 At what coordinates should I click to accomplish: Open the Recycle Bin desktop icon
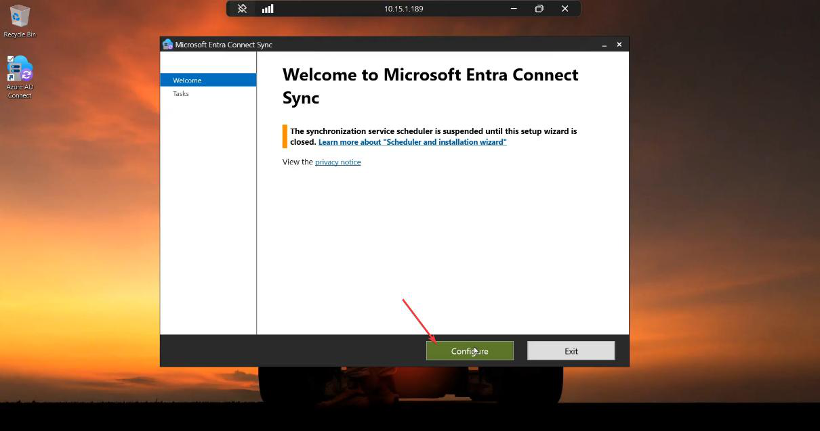coord(20,20)
